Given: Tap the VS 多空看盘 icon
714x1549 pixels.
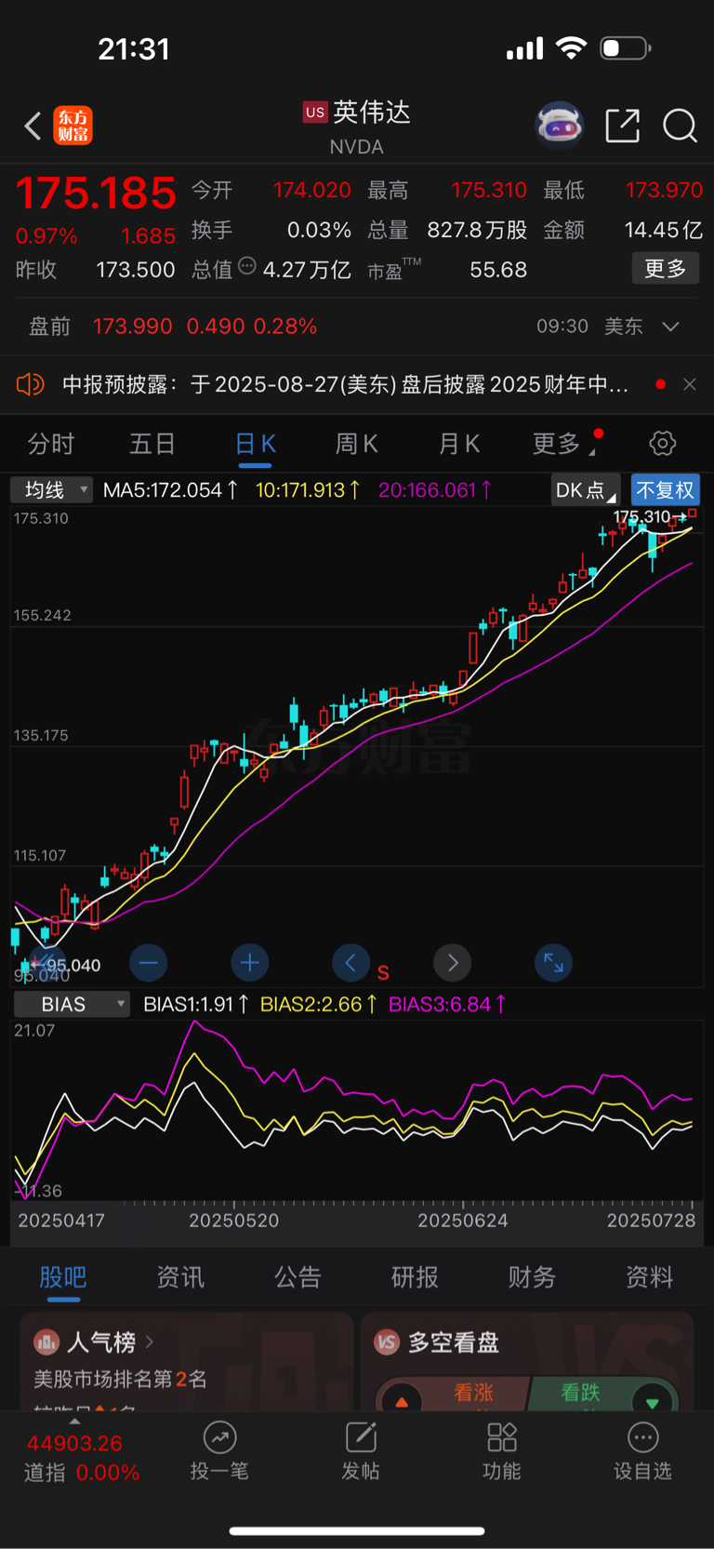Looking at the screenshot, I should pos(387,1342).
